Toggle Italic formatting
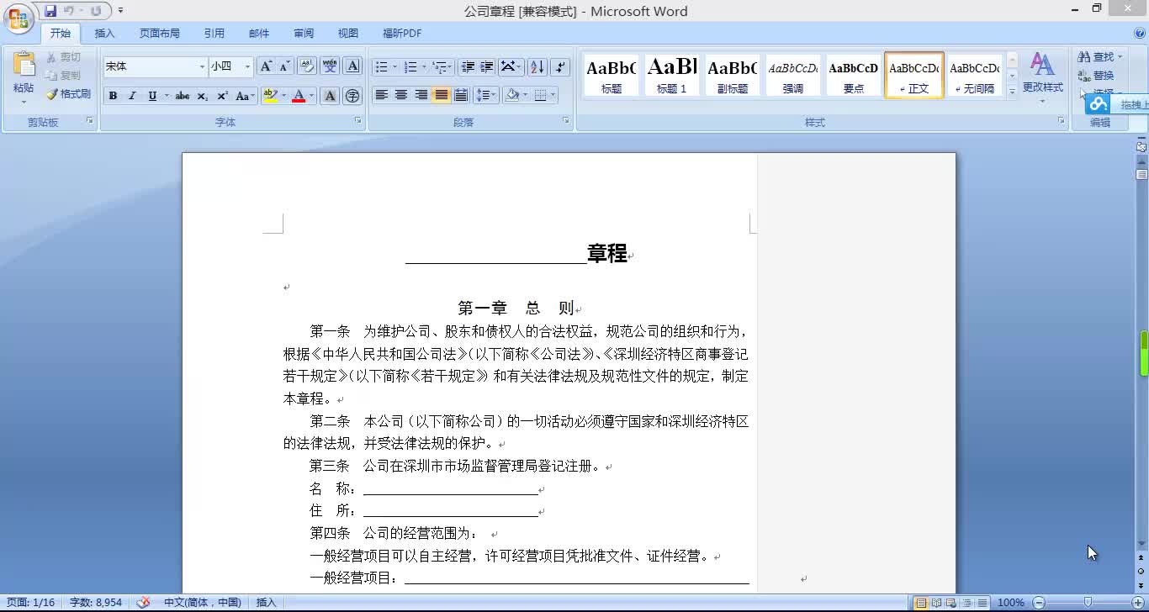 tap(132, 96)
